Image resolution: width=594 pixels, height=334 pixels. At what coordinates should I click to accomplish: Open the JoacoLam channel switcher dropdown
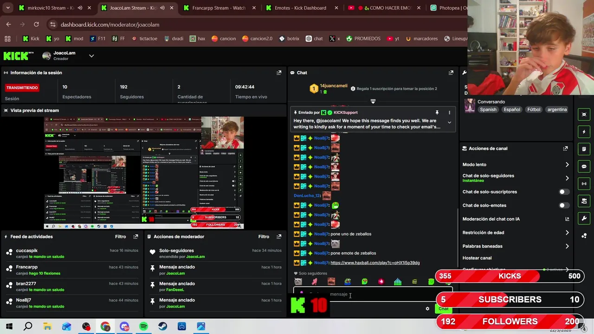point(91,56)
